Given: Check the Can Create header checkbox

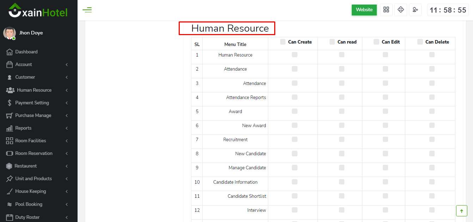Looking at the screenshot, I should pos(283,42).
